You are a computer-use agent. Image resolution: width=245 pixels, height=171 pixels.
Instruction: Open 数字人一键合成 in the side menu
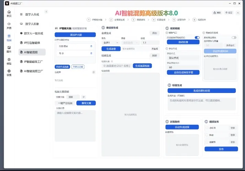32,33
